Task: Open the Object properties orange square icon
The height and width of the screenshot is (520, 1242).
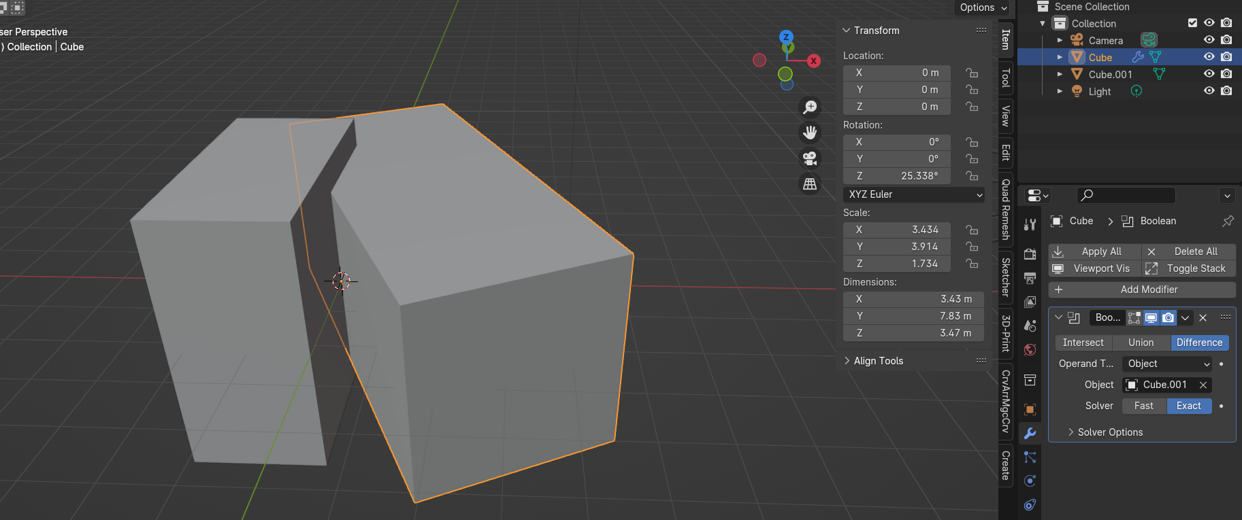Action: click(x=1030, y=409)
